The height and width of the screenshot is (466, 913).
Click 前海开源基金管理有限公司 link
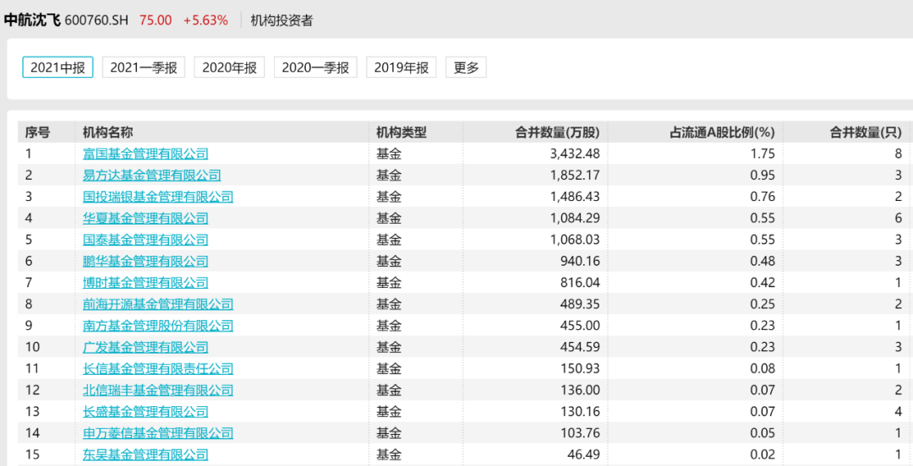[158, 304]
